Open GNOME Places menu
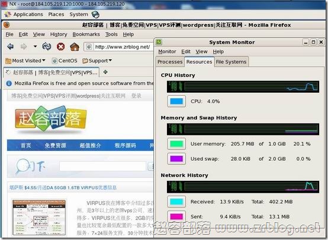Viewport: 328px width, 240px height. [x=56, y=14]
